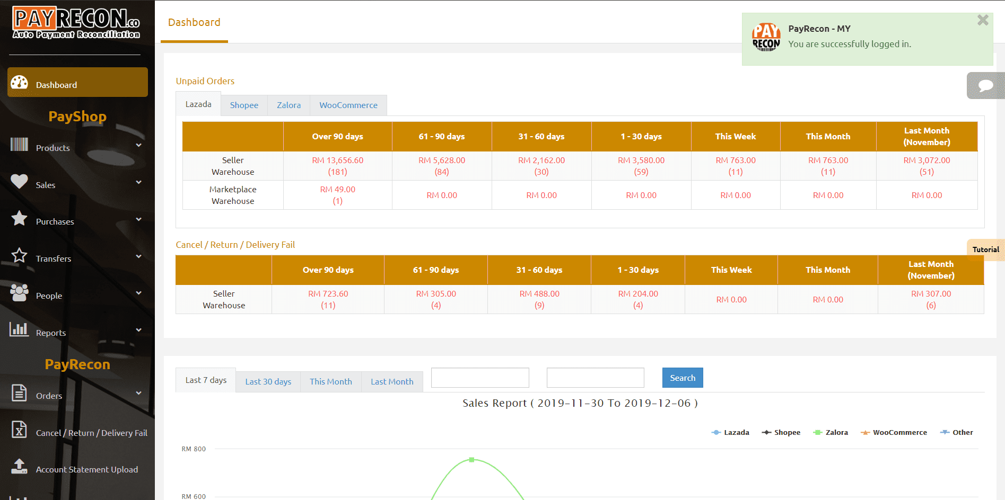
Task: Click the end date input field
Action: [x=596, y=378]
